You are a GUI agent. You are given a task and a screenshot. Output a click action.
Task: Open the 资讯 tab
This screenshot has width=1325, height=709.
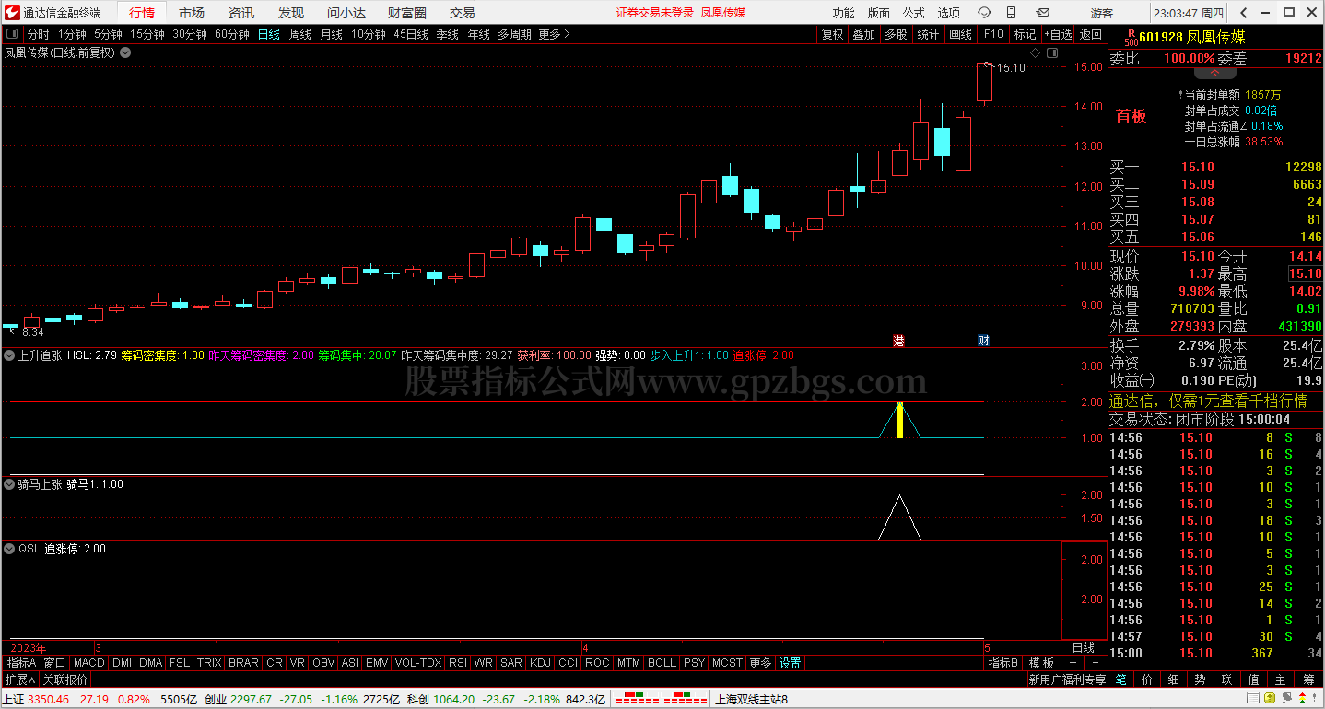[x=241, y=12]
